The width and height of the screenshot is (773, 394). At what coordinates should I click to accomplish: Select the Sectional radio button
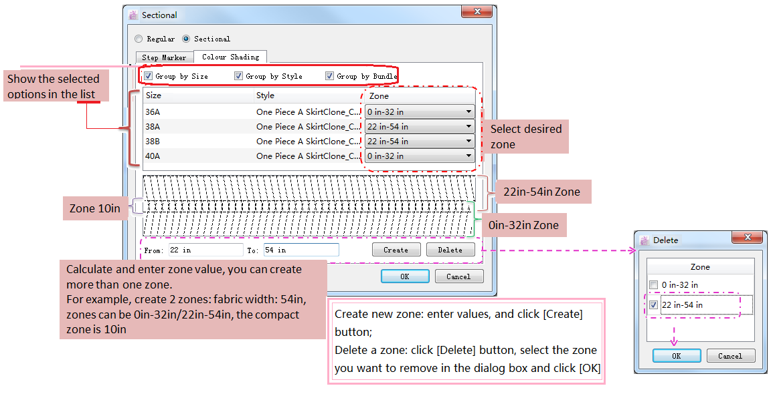pos(186,39)
